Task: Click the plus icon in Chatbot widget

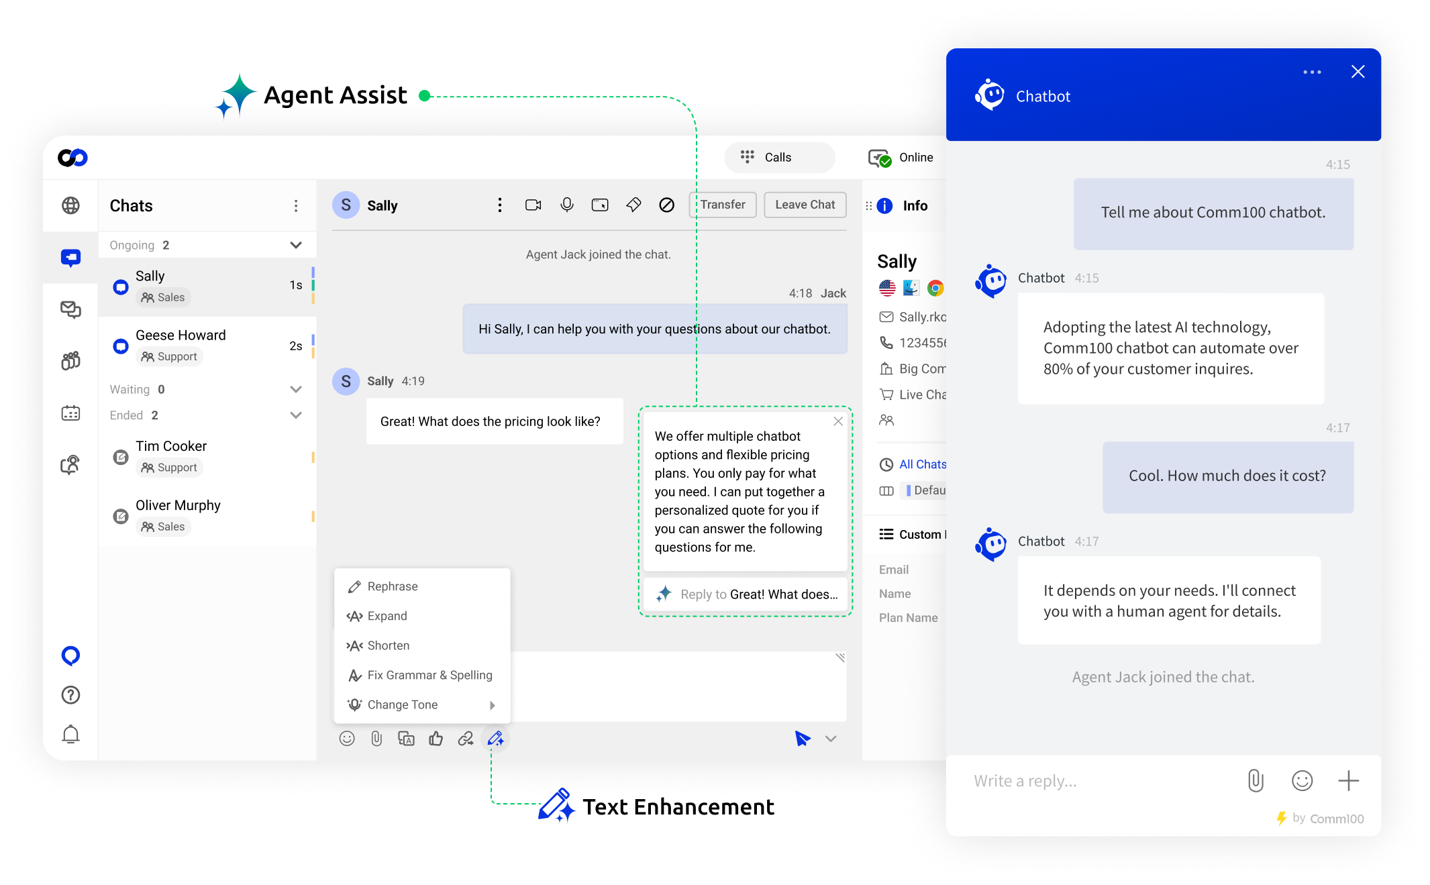Action: 1348,780
